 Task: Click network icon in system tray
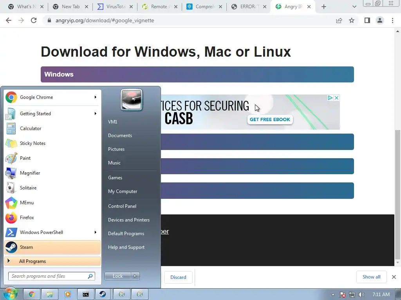point(352,295)
